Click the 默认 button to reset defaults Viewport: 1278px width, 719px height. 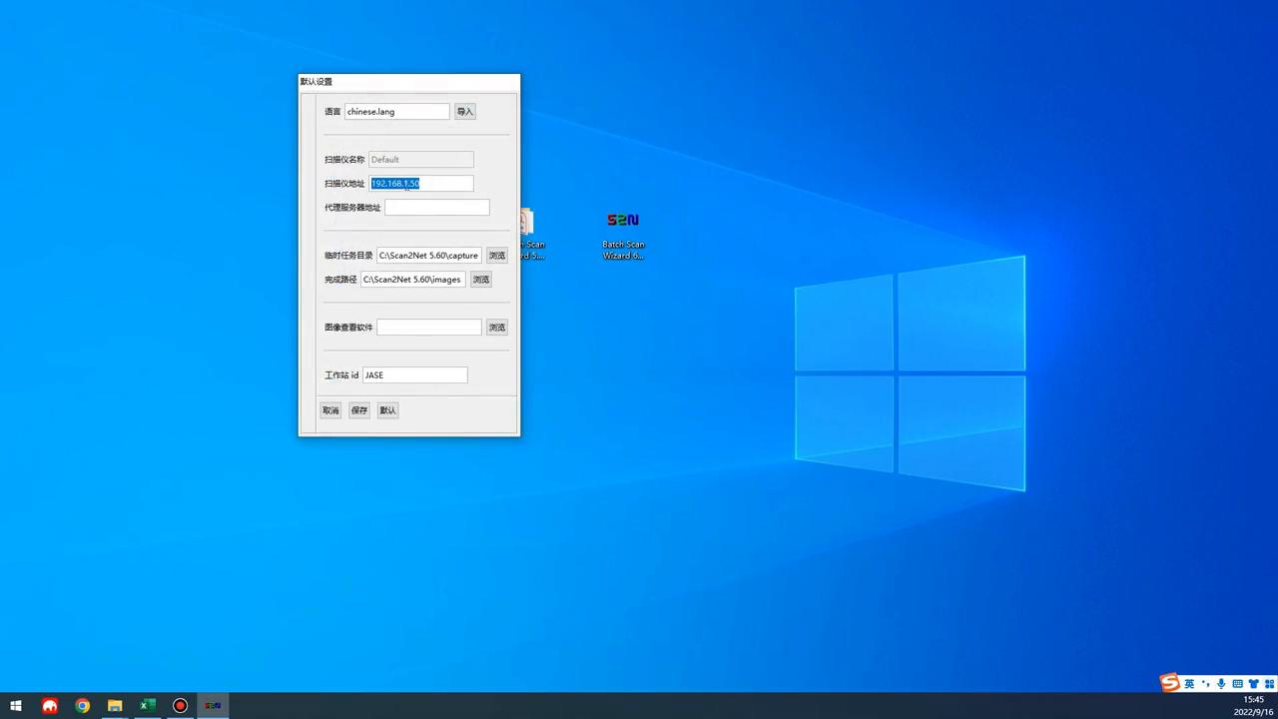tap(387, 410)
